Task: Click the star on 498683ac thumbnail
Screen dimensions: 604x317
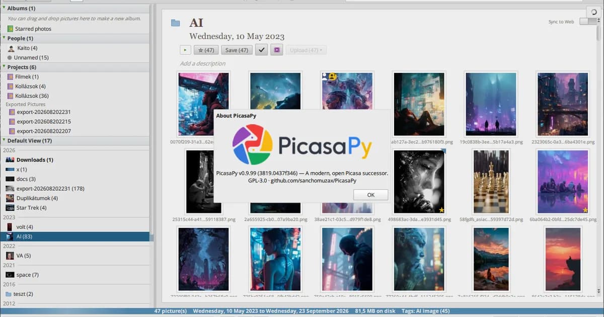Action: click(441, 210)
